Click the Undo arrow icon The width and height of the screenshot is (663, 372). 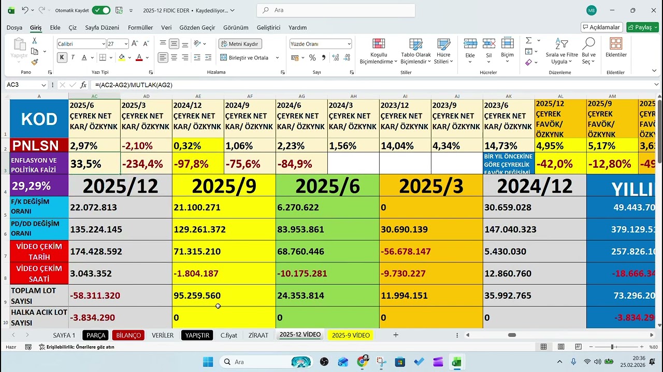pos(24,10)
